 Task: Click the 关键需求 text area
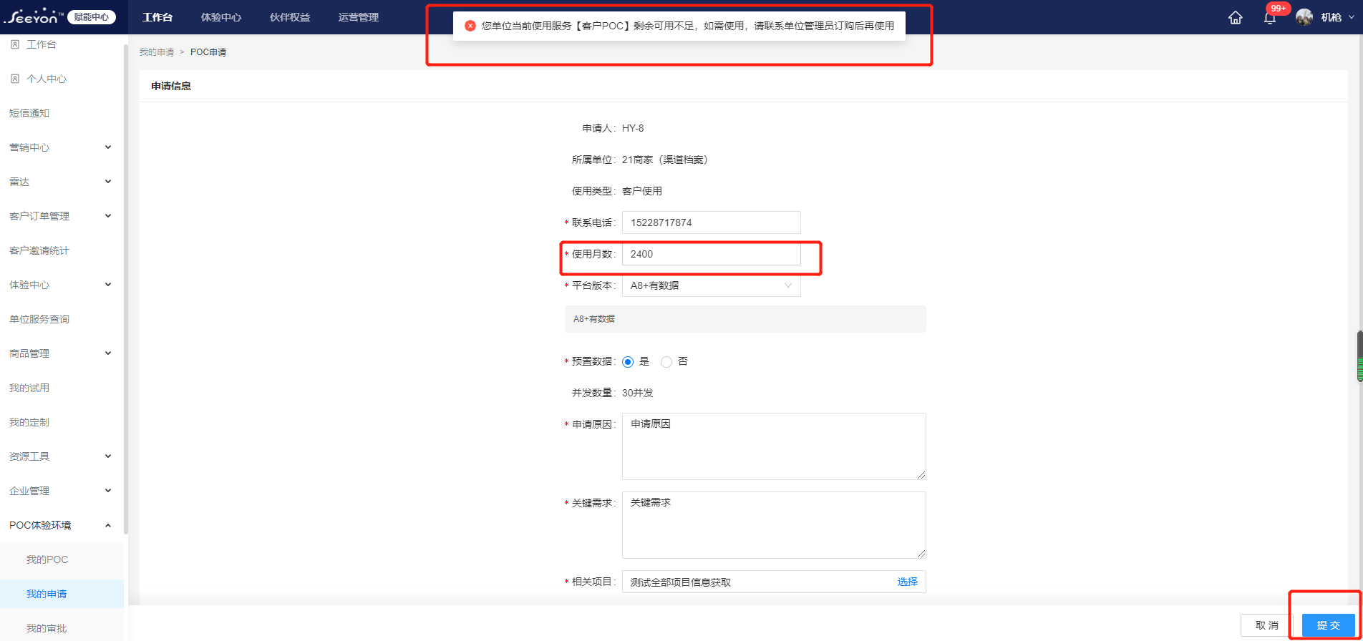pyautogui.click(x=774, y=525)
